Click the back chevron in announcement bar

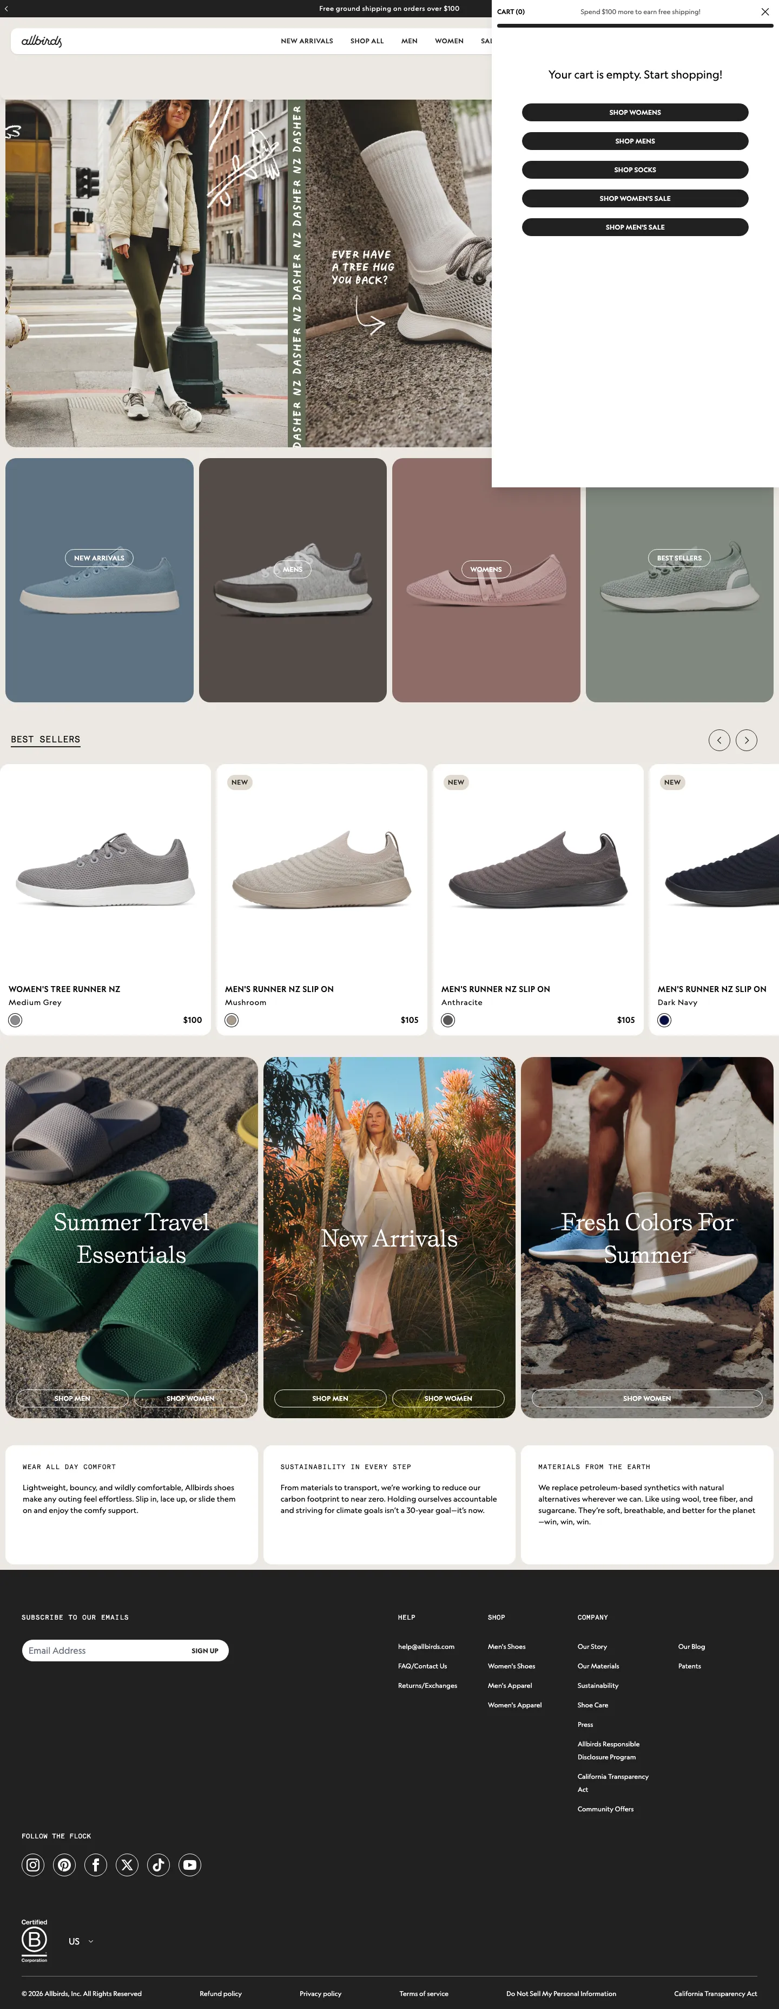click(x=6, y=9)
